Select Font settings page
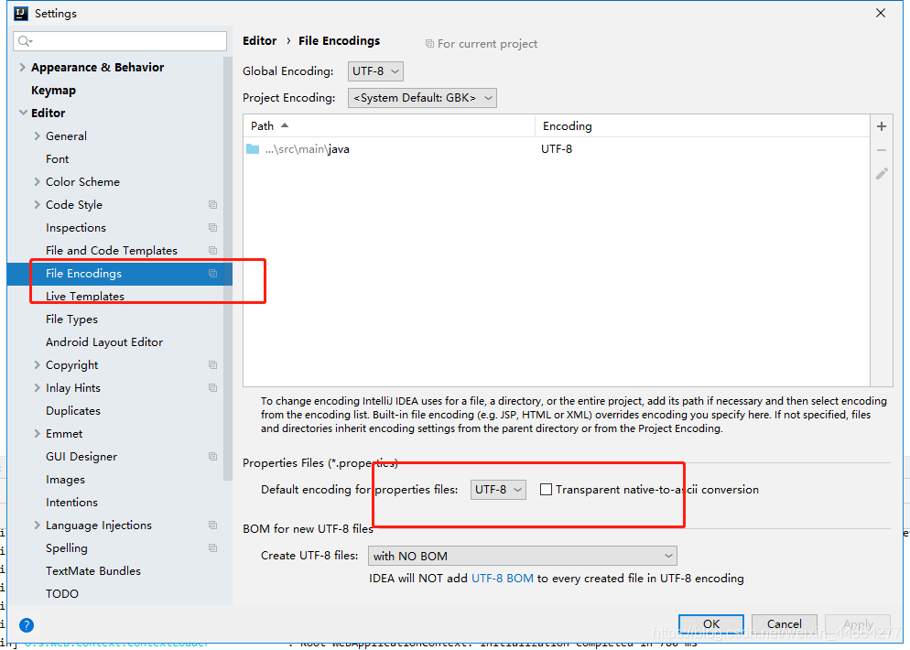Viewport: 910px width, 650px height. 57,159
